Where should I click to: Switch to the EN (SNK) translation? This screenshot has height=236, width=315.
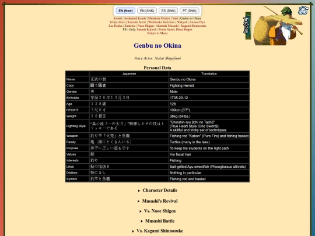(147, 10)
